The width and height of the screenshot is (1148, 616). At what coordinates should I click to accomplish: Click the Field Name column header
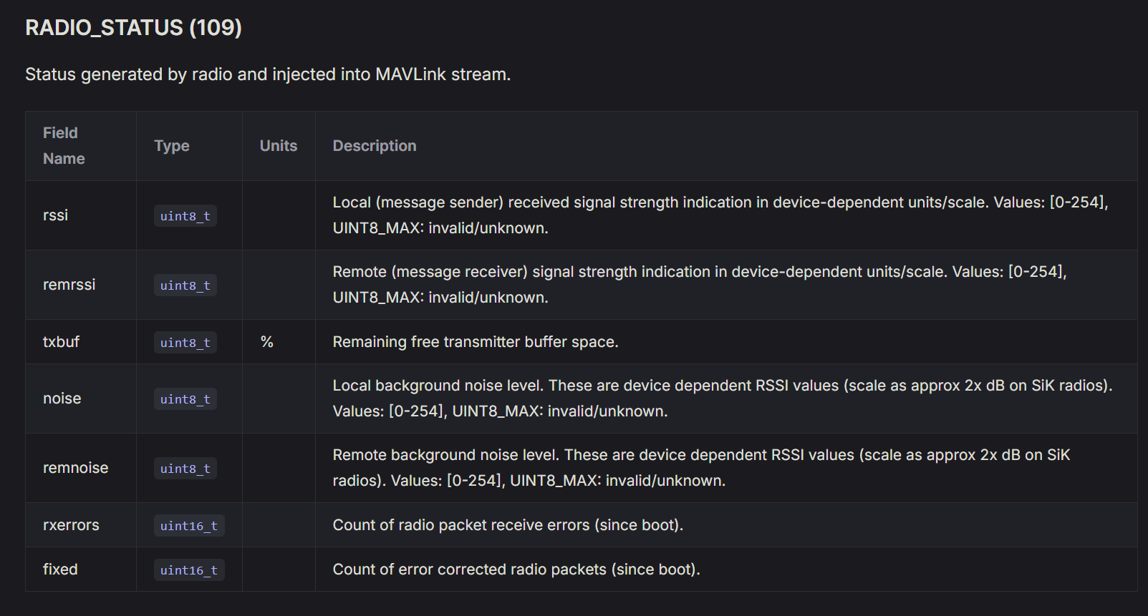[x=64, y=146]
